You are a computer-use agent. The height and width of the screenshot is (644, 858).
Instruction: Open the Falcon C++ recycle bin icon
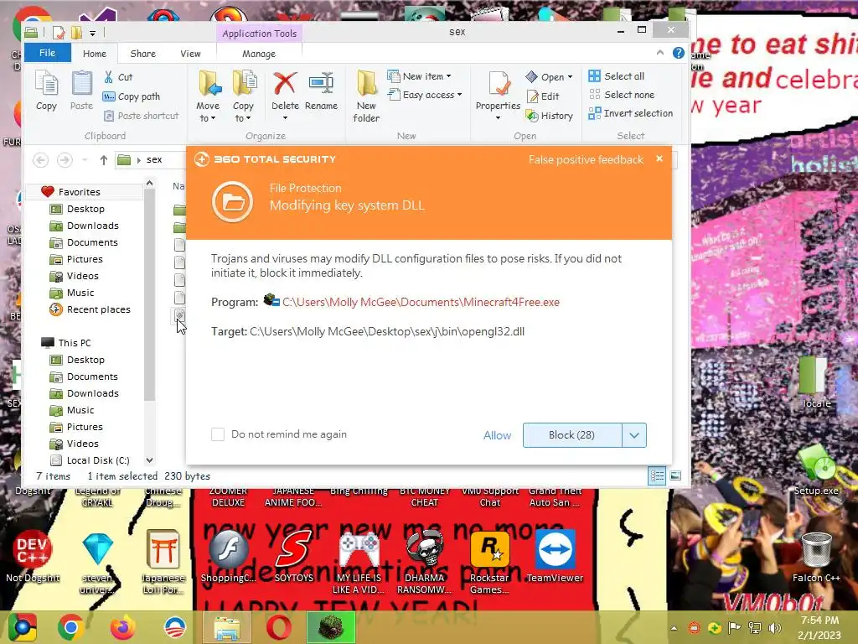[x=816, y=557]
